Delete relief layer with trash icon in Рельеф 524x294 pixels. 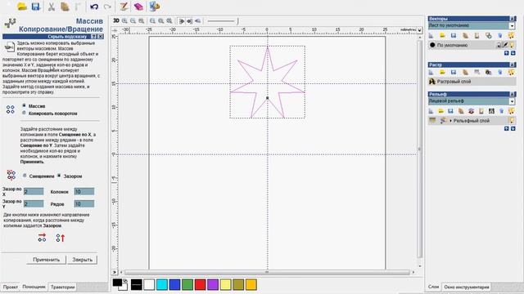[x=501, y=111]
